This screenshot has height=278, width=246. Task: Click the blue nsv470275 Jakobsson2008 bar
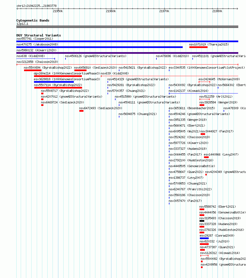(x=100, y=47)
